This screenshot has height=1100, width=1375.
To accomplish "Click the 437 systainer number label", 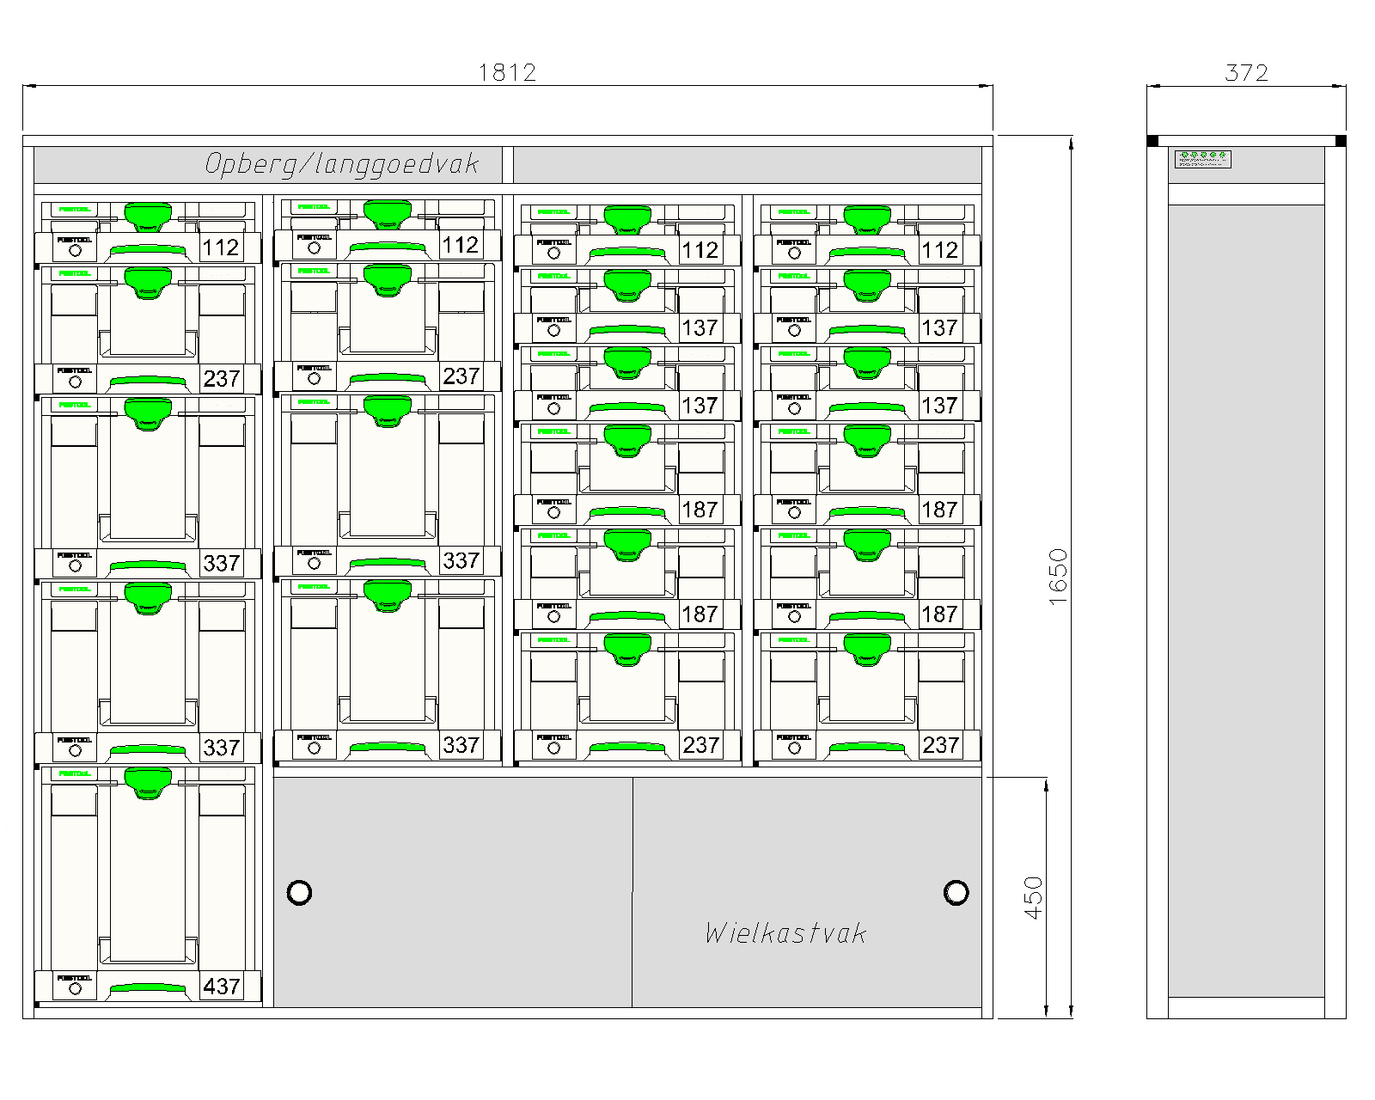I will pyautogui.click(x=221, y=986).
